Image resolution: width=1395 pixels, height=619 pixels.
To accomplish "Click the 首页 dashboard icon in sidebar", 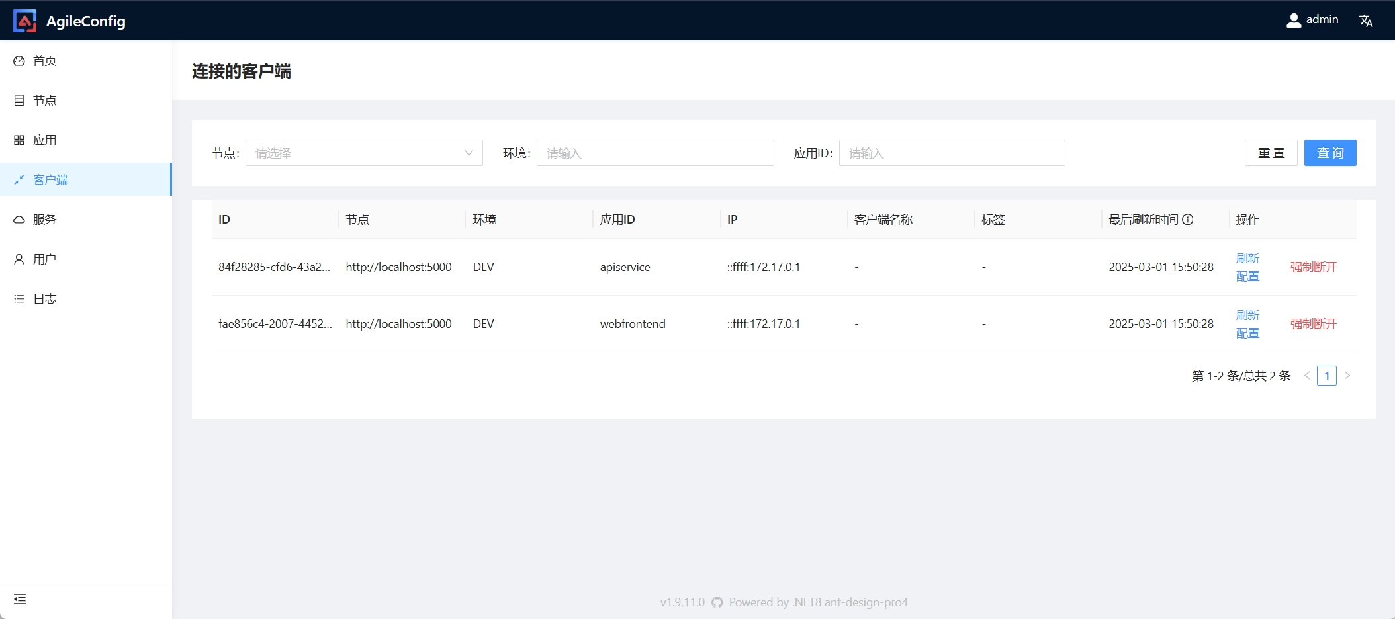I will click(x=19, y=61).
